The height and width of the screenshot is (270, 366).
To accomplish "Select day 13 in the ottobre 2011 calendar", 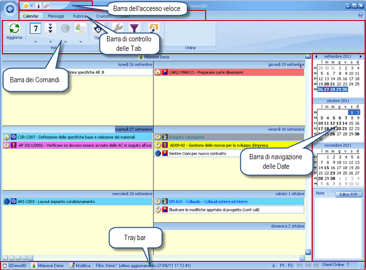I will click(x=338, y=123).
